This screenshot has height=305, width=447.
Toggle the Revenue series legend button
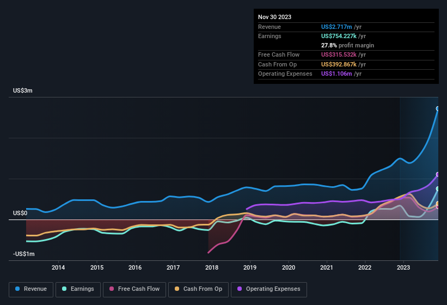[31, 289]
